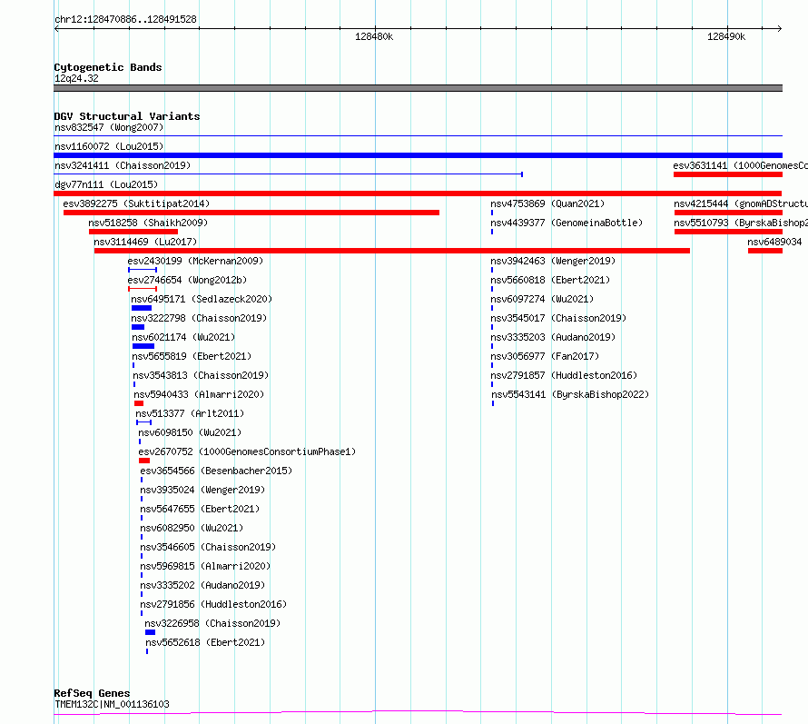Viewport: 808px width, 724px height.
Task: Select nsv6082950 (Wu2021) variant
Action: [x=192, y=528]
